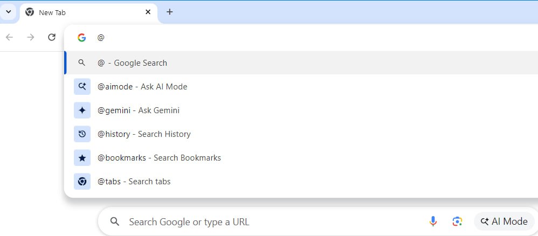Click the bookmarks star icon
Screen dimensions: 538x236
click(x=82, y=158)
